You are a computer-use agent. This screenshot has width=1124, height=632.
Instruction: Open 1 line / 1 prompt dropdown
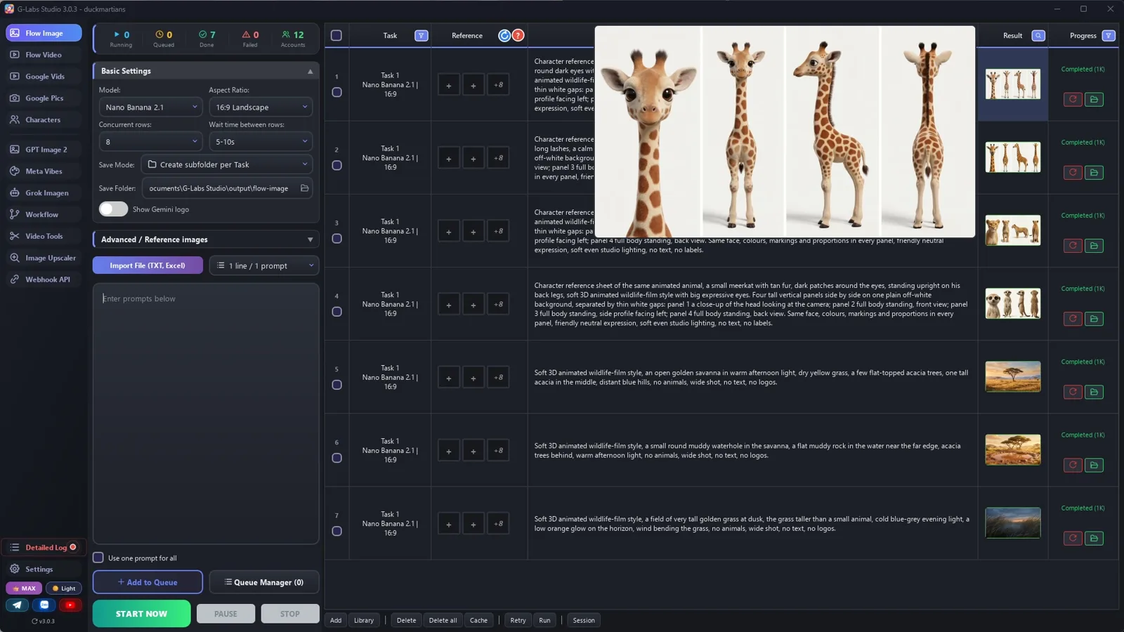coord(264,265)
